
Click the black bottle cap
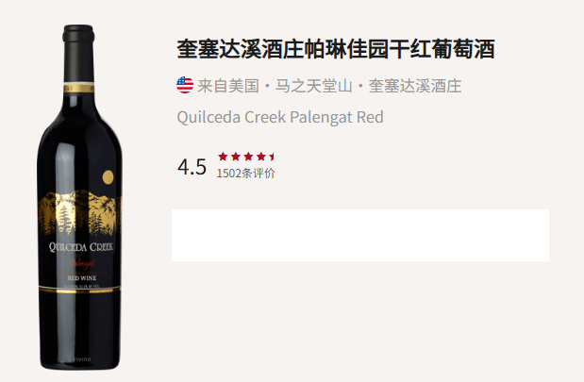point(78,34)
